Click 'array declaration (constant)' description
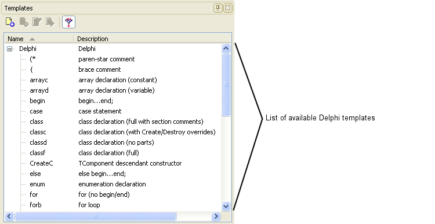435x224 pixels. (x=118, y=80)
